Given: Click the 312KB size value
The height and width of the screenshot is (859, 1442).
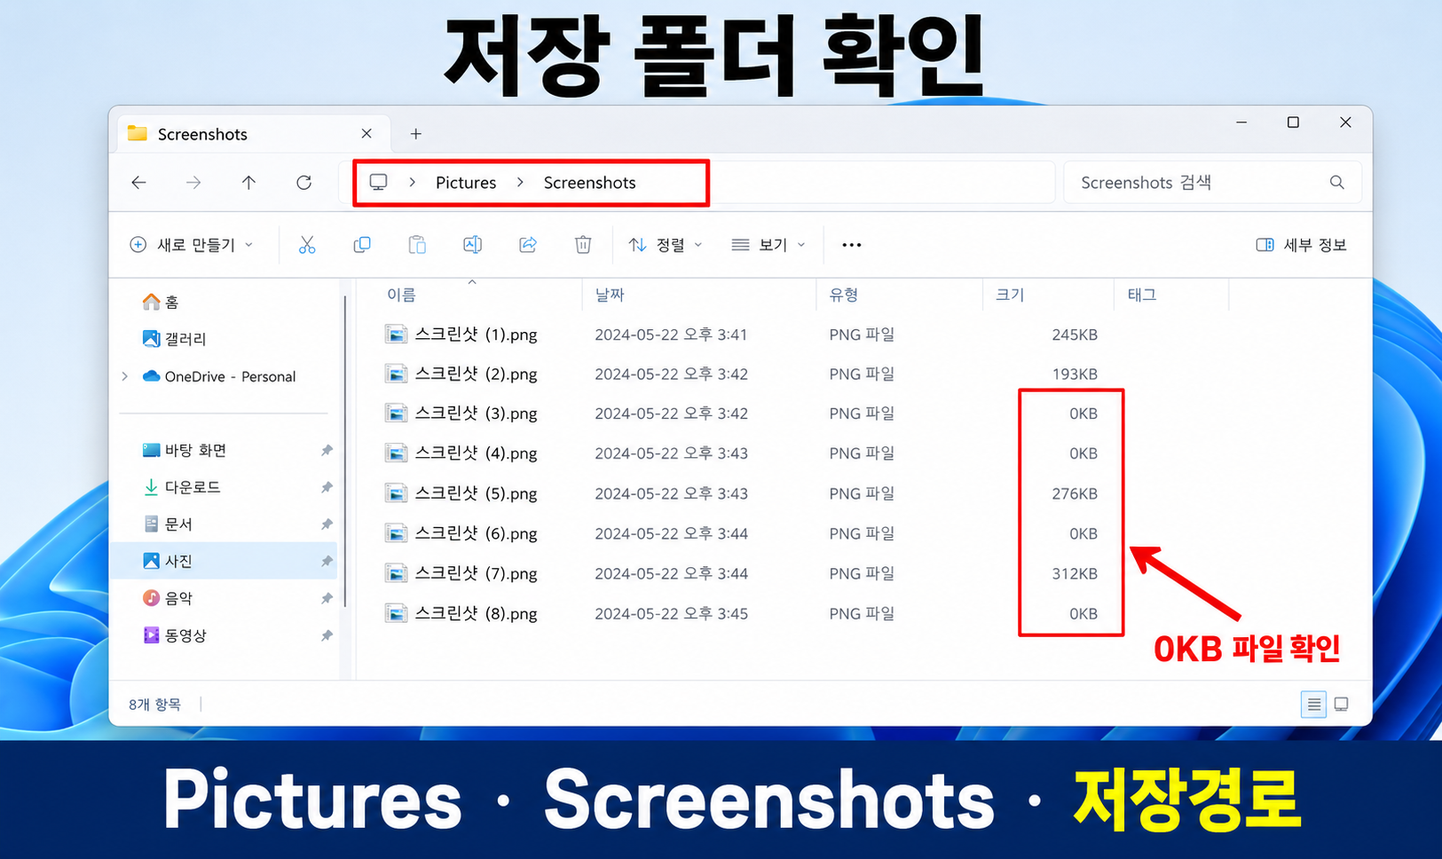Looking at the screenshot, I should tap(1075, 573).
